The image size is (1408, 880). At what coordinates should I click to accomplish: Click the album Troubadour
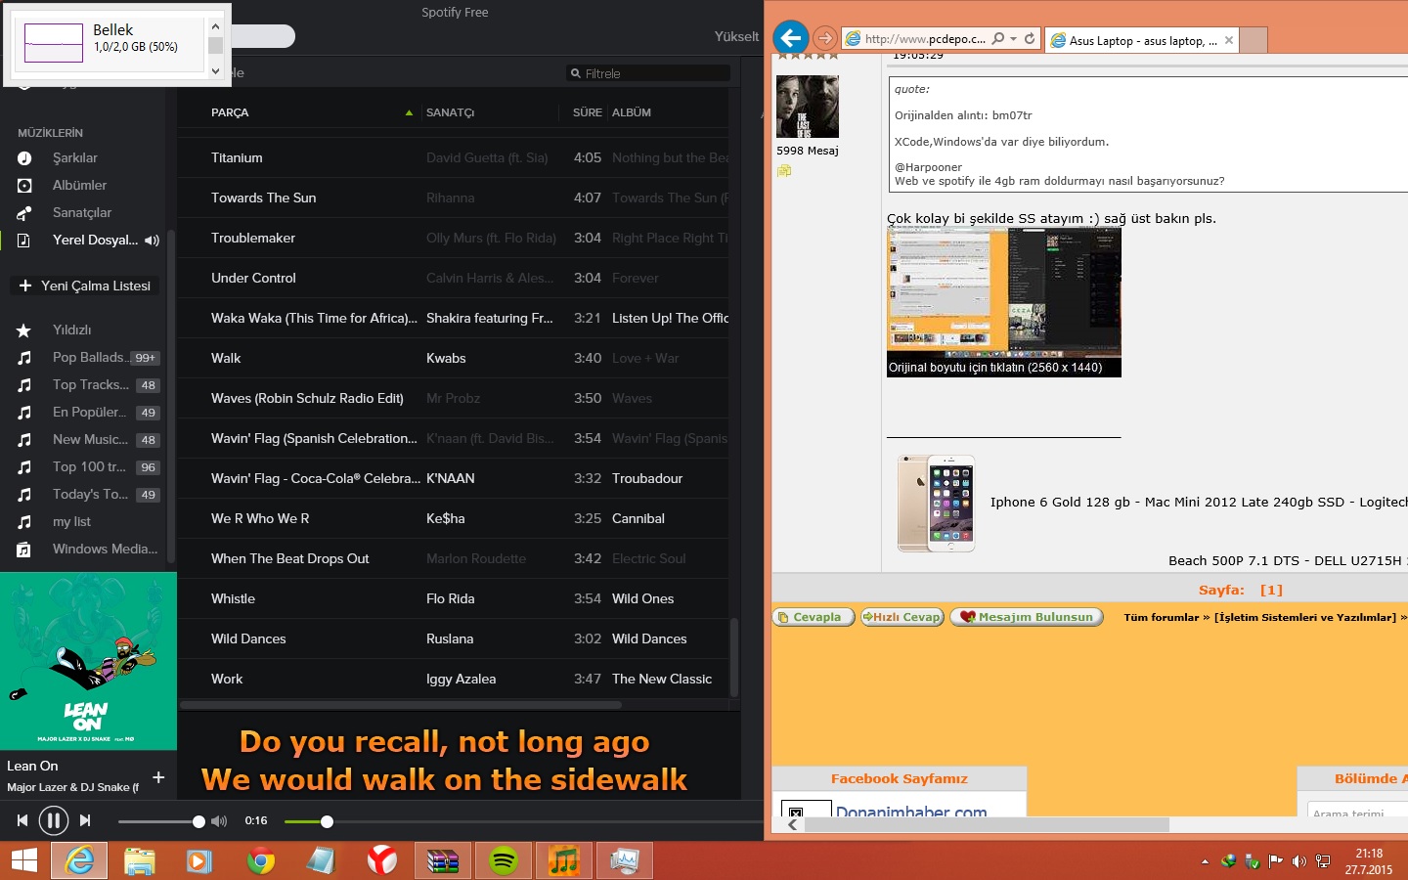coord(647,478)
